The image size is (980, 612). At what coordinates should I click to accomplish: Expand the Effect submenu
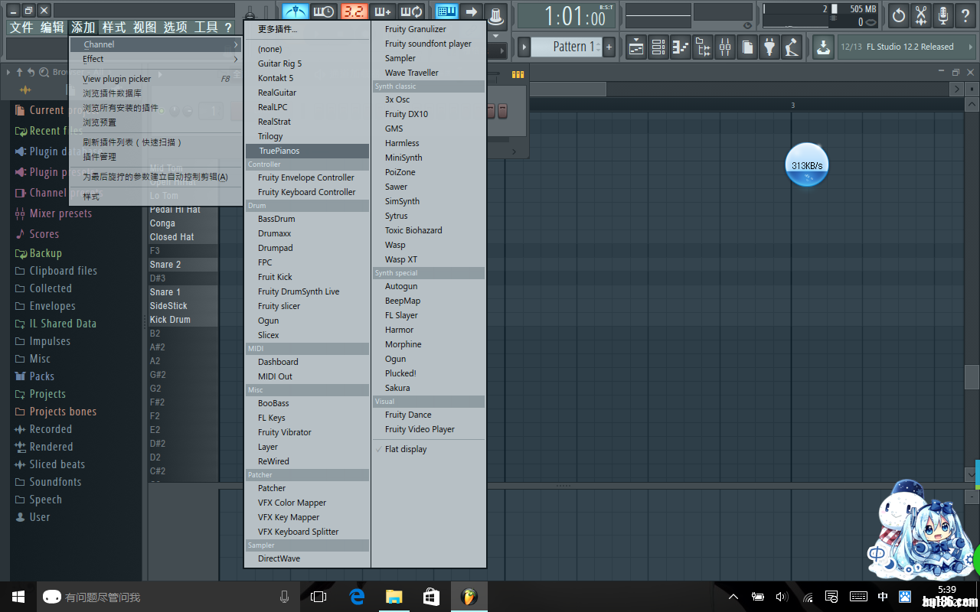(x=155, y=59)
